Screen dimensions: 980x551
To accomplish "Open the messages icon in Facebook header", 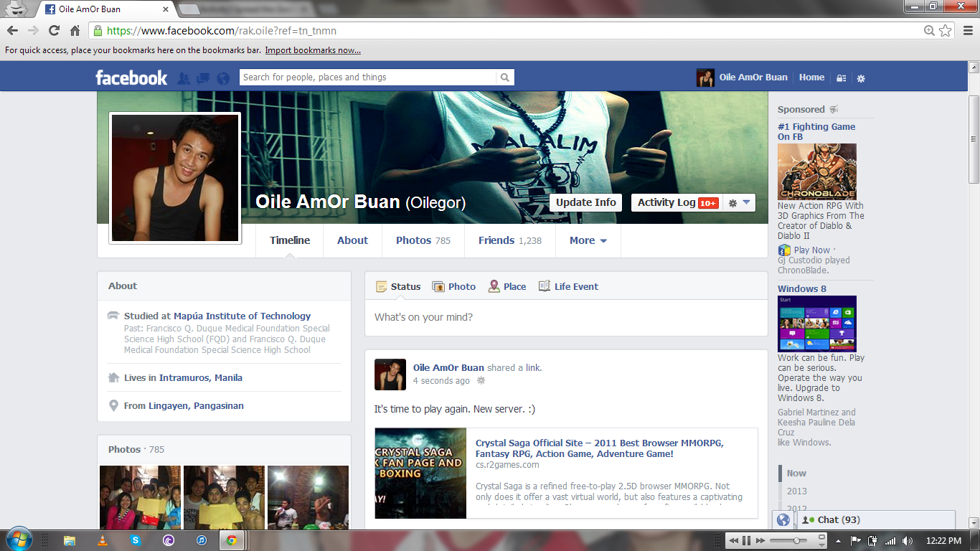I will pos(203,78).
